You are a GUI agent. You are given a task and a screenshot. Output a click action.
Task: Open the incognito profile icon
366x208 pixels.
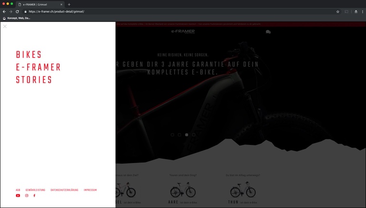click(356, 11)
